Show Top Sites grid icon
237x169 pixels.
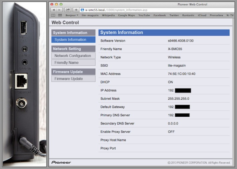tap(60, 15)
